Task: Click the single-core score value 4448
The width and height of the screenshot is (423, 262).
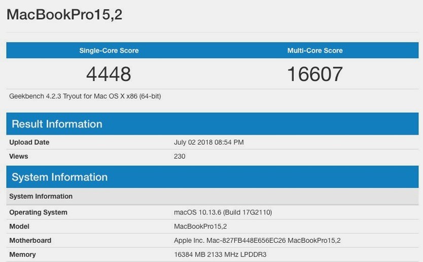Action: point(109,74)
